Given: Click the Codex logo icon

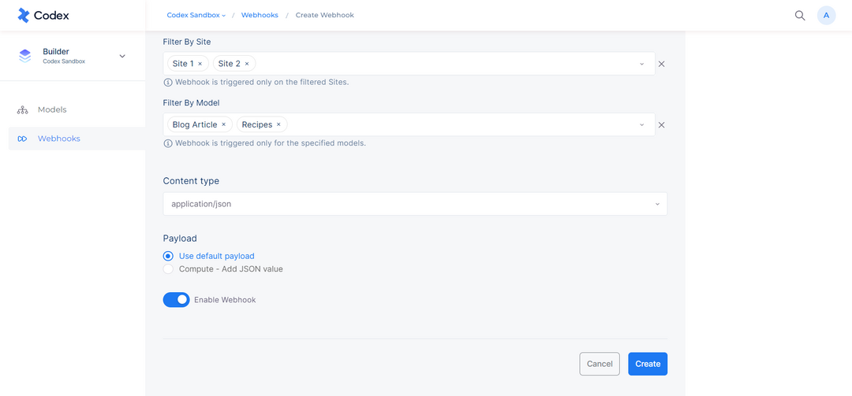Looking at the screenshot, I should click(24, 15).
